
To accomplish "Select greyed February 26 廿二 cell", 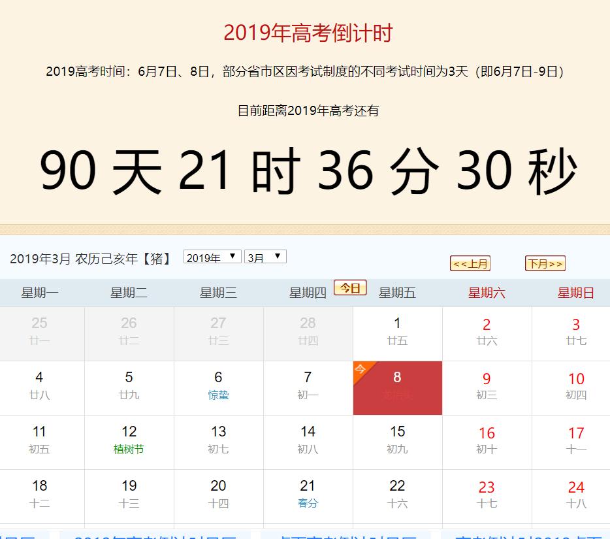I will coord(129,334).
